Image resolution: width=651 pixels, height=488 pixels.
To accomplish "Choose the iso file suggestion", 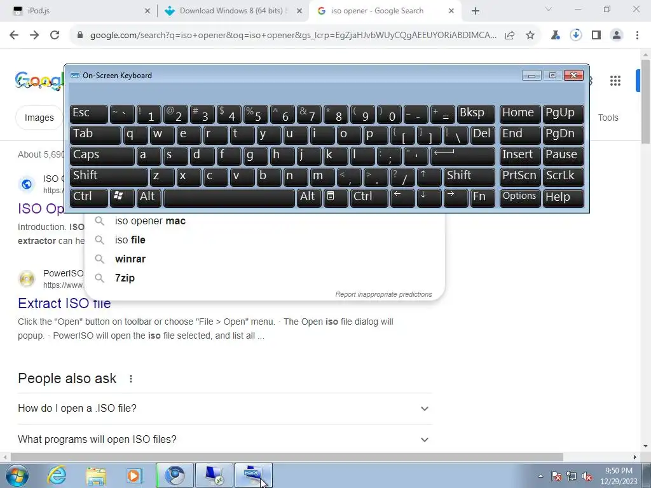I will pos(264,240).
